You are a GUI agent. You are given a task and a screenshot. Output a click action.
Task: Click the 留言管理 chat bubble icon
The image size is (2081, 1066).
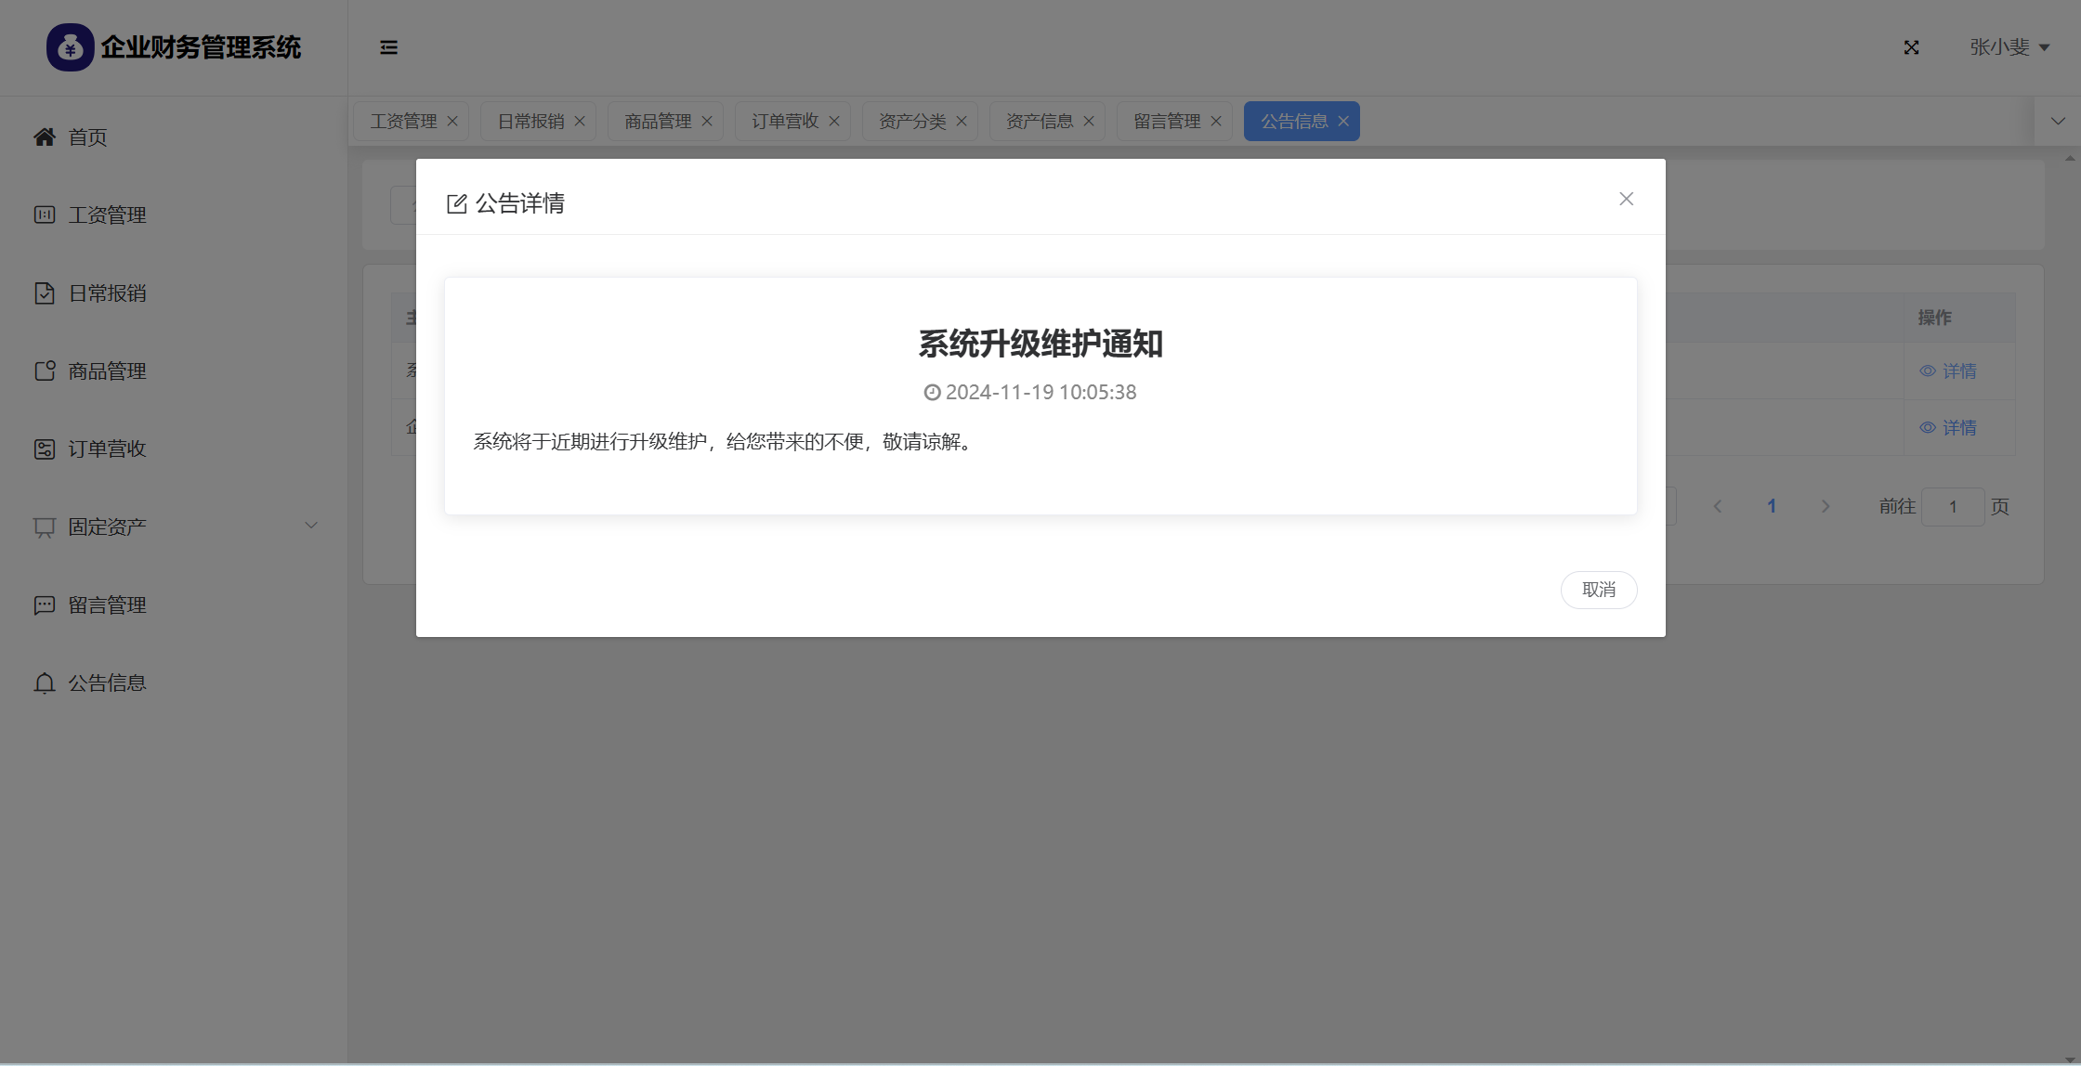tap(44, 605)
